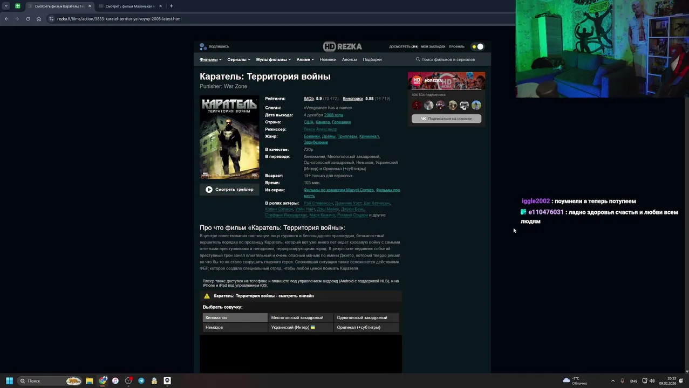Open Фильмы по комиксам Marvel Comics link
689x388 pixels.
click(x=339, y=190)
